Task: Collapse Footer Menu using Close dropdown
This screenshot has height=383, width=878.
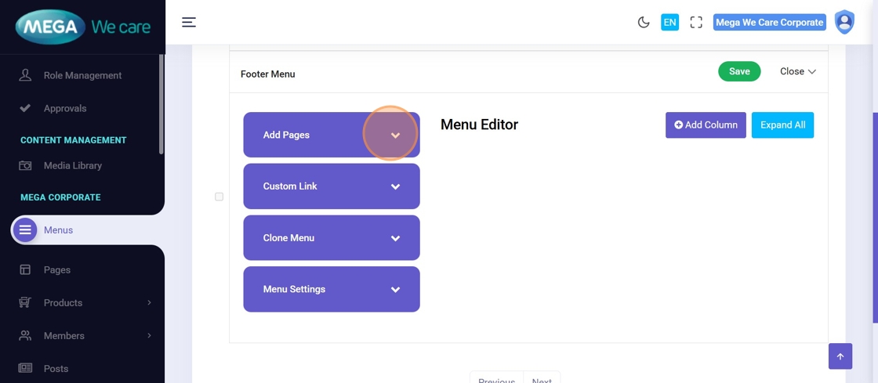Action: tap(797, 71)
